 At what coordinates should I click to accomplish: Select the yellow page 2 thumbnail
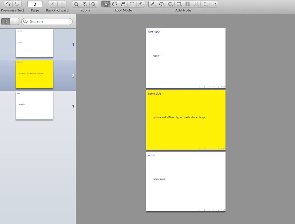tap(34, 74)
